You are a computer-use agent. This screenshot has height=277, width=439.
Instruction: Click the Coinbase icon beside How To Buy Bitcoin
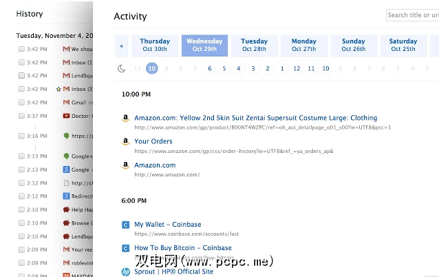(x=126, y=248)
